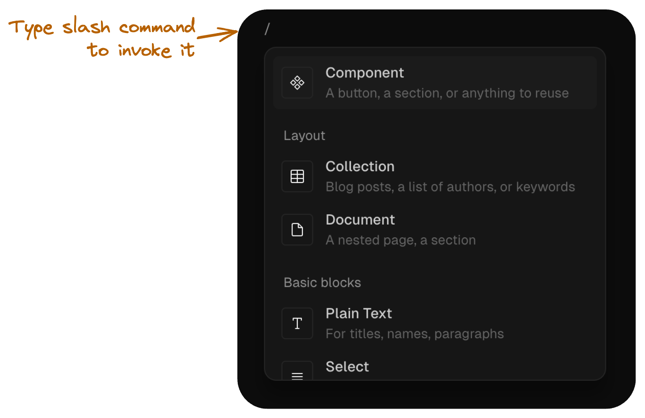Click the 'Layout' section header
The height and width of the screenshot is (418, 645).
coord(304,136)
